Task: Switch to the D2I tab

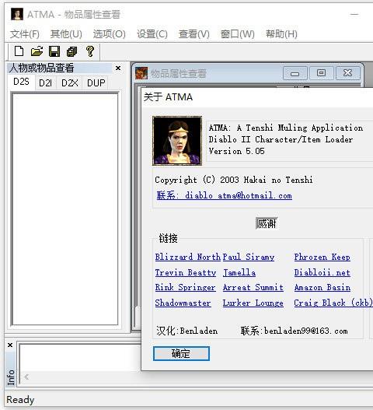Action: tap(45, 83)
